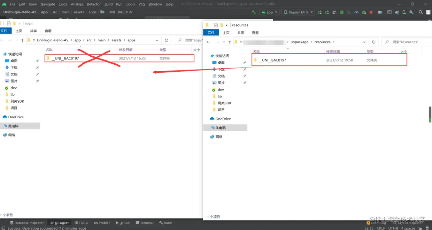The image size is (432, 230).
Task: Click unpackage breadcrumb in resources address bar
Action: [300, 42]
